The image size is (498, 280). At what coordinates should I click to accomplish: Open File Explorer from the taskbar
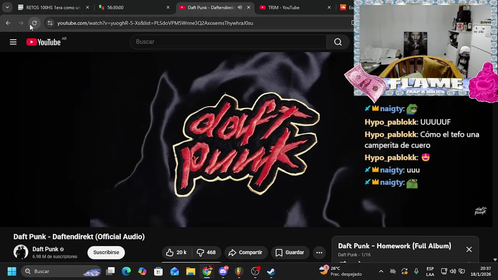tap(191, 271)
